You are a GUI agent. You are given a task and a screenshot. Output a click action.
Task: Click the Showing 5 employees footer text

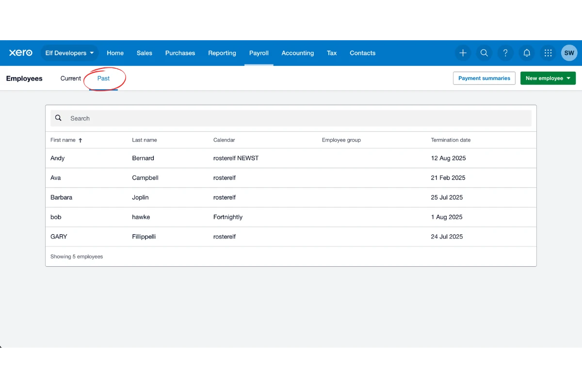click(x=77, y=257)
